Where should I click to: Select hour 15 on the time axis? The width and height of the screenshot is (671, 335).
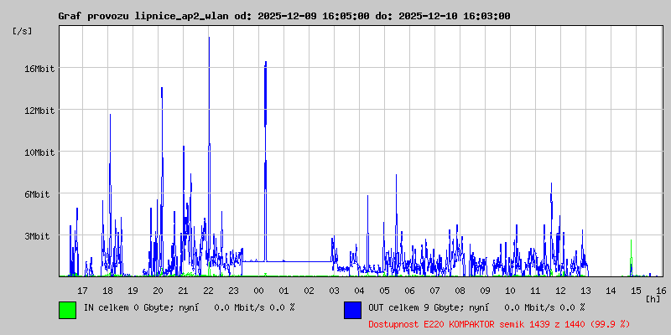[636, 291]
